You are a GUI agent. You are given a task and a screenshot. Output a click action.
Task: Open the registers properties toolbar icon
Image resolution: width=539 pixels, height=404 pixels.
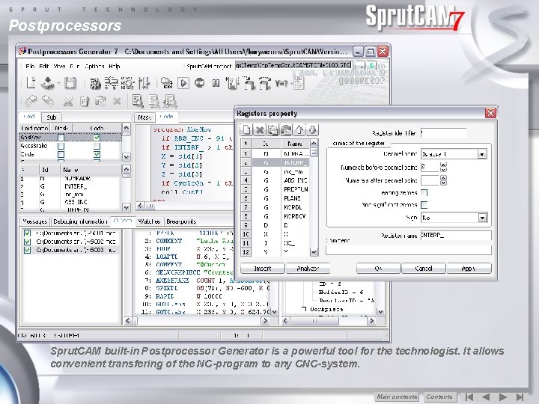[112, 83]
